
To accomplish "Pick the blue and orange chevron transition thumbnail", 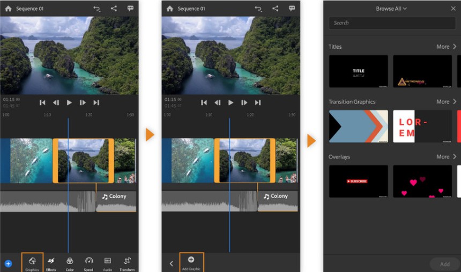I will click(358, 126).
